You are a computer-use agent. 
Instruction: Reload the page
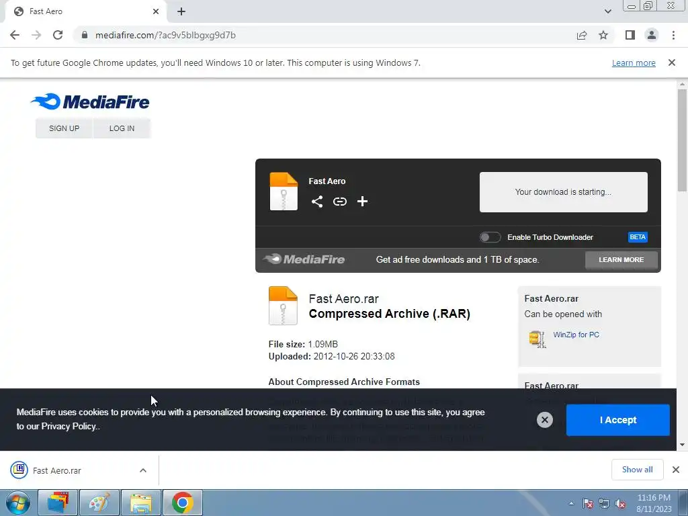pyautogui.click(x=58, y=35)
